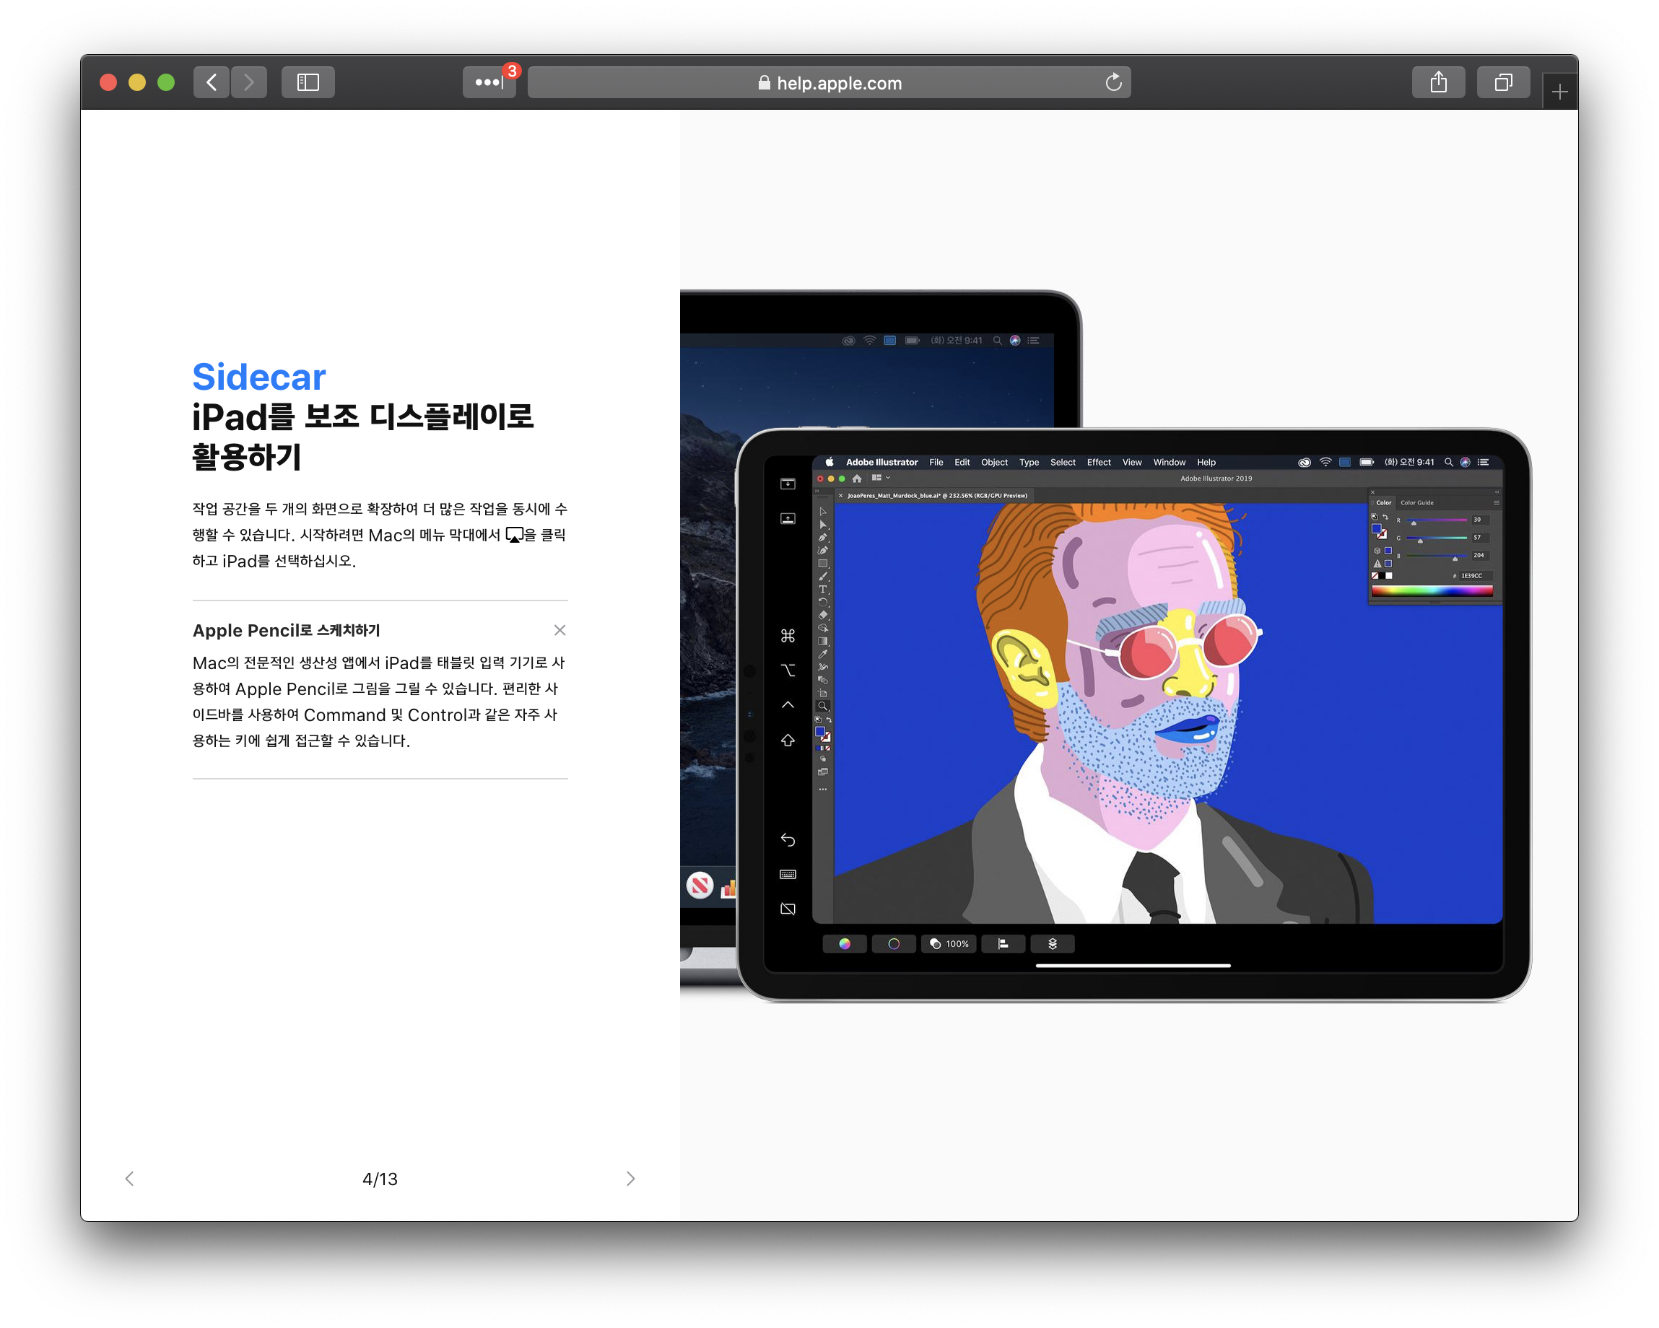Screen dimensions: 1659x1328
Task: Click the Safari back navigation arrow
Action: pos(212,82)
